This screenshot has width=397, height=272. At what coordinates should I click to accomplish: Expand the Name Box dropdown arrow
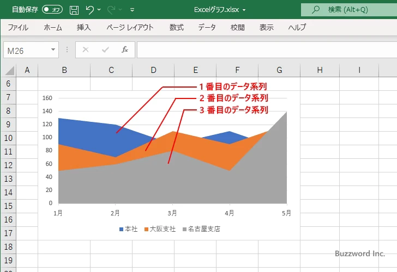[53, 50]
